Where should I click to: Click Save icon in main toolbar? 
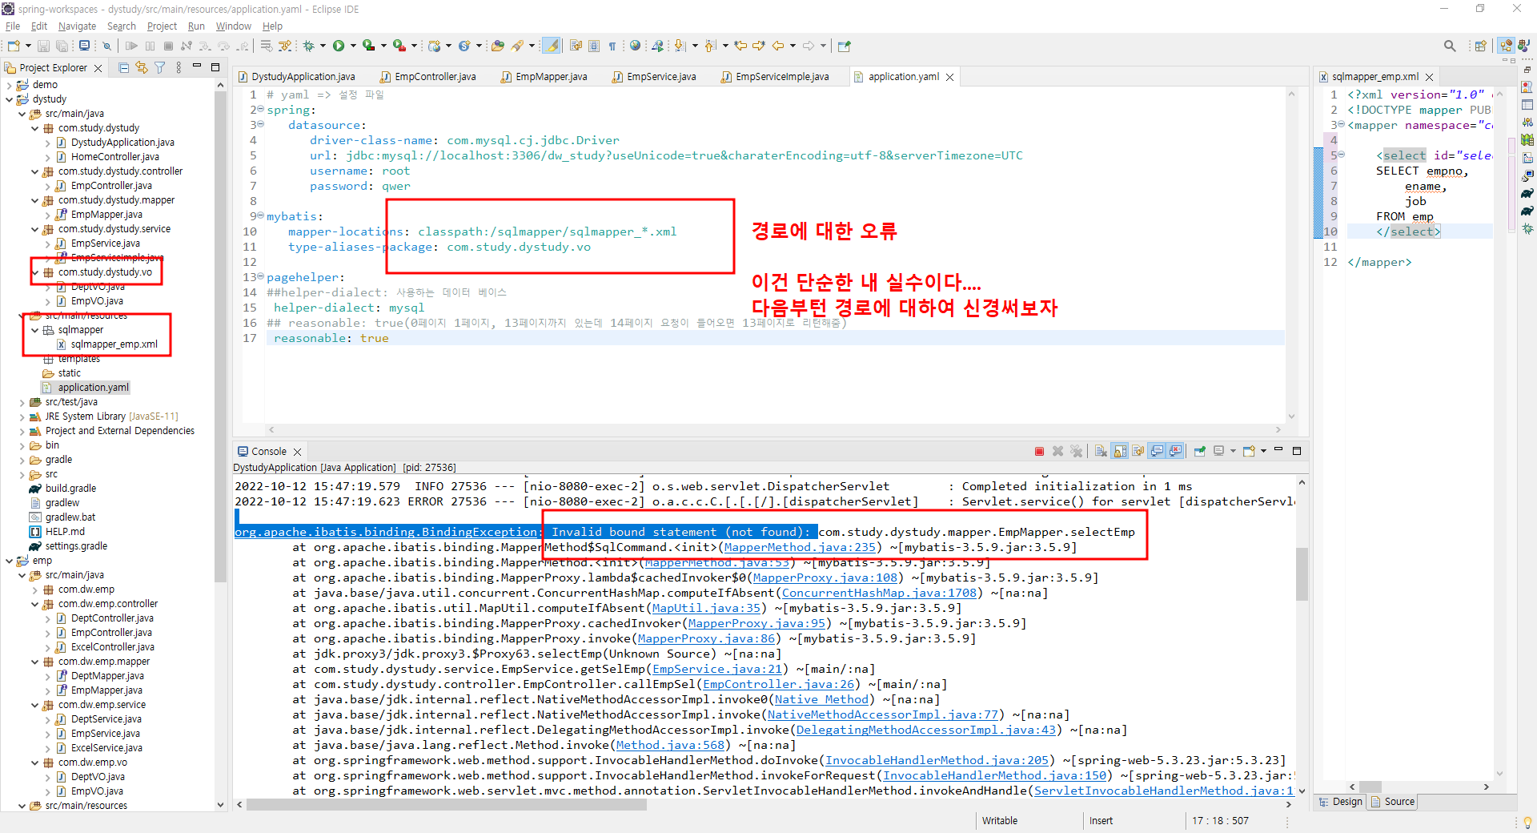(43, 46)
